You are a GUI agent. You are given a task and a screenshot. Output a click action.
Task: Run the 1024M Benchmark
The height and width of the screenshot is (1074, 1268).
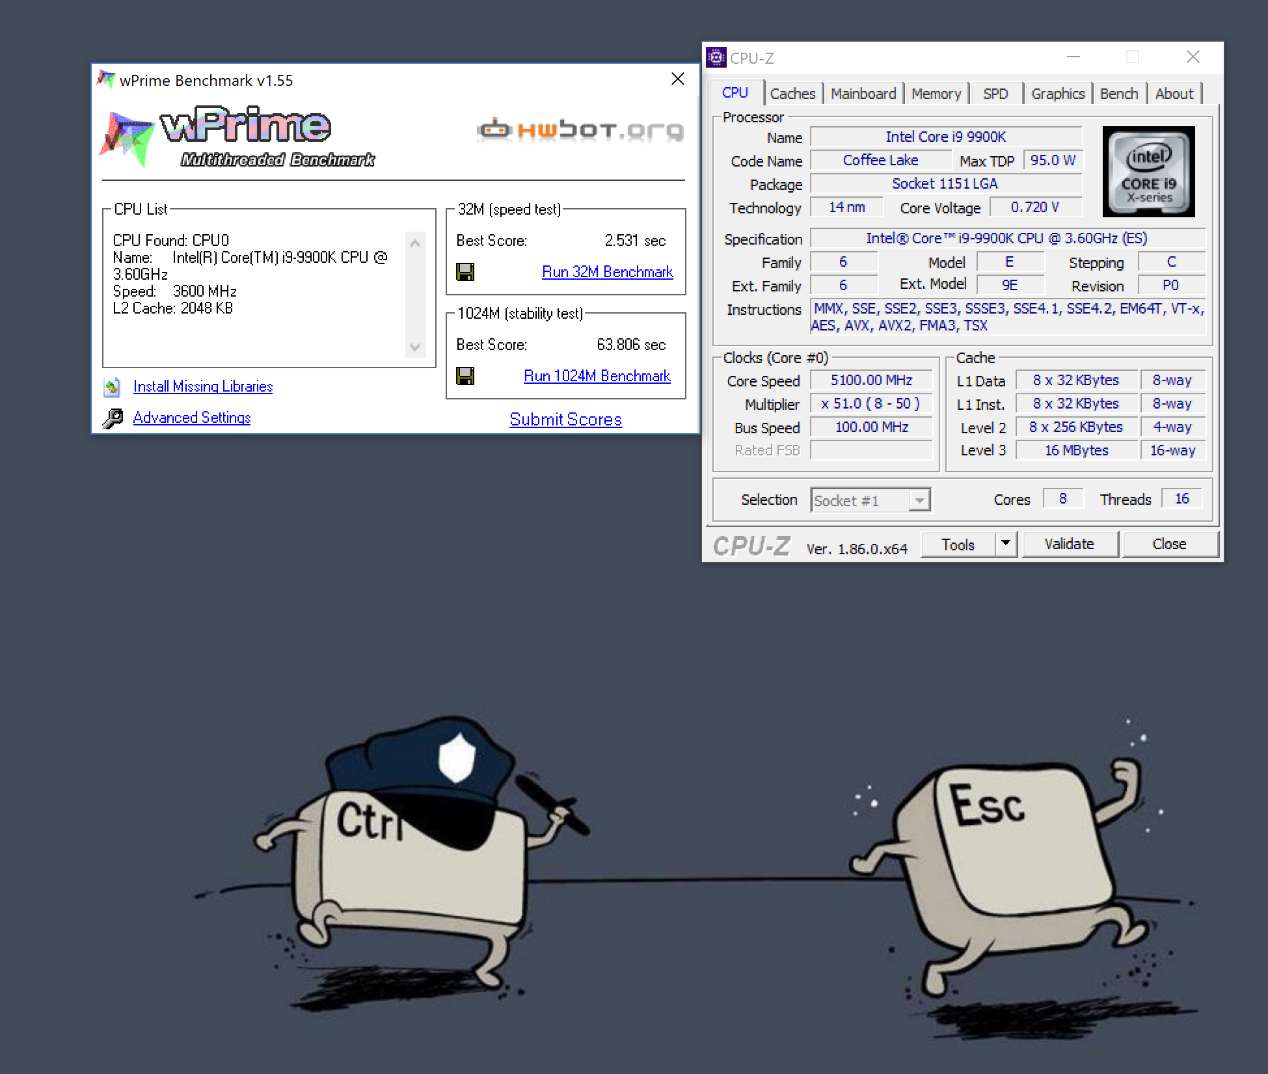tap(597, 376)
